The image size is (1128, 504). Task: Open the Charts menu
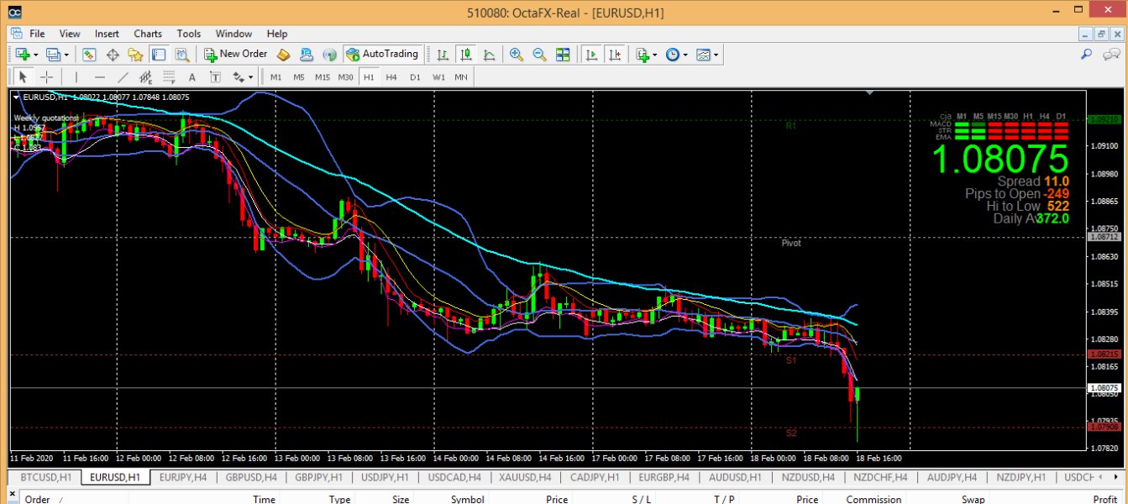point(148,34)
